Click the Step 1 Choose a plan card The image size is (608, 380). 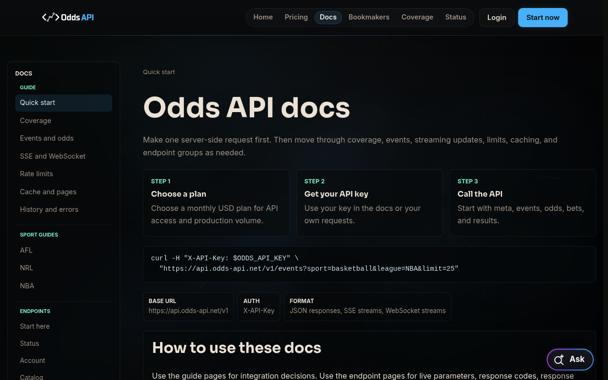pos(216,203)
